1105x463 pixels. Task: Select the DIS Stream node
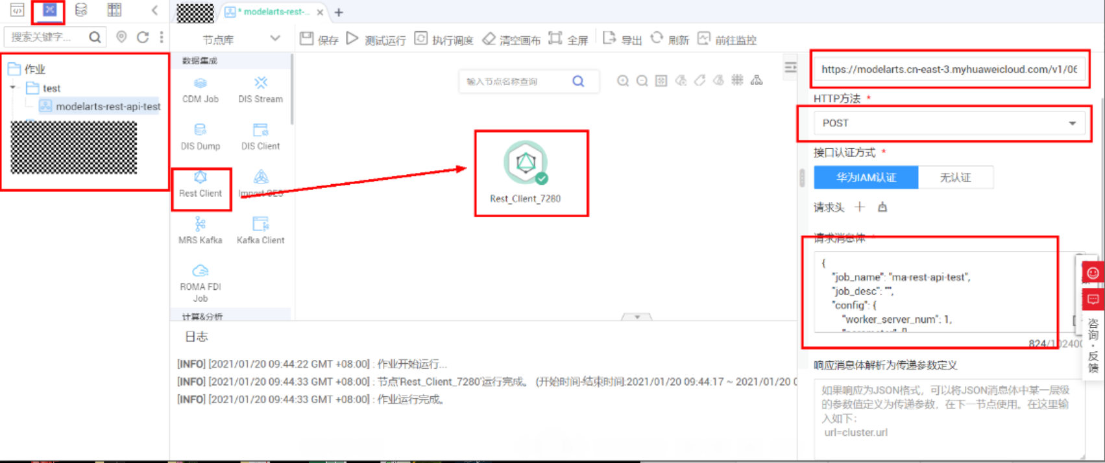tap(260, 90)
